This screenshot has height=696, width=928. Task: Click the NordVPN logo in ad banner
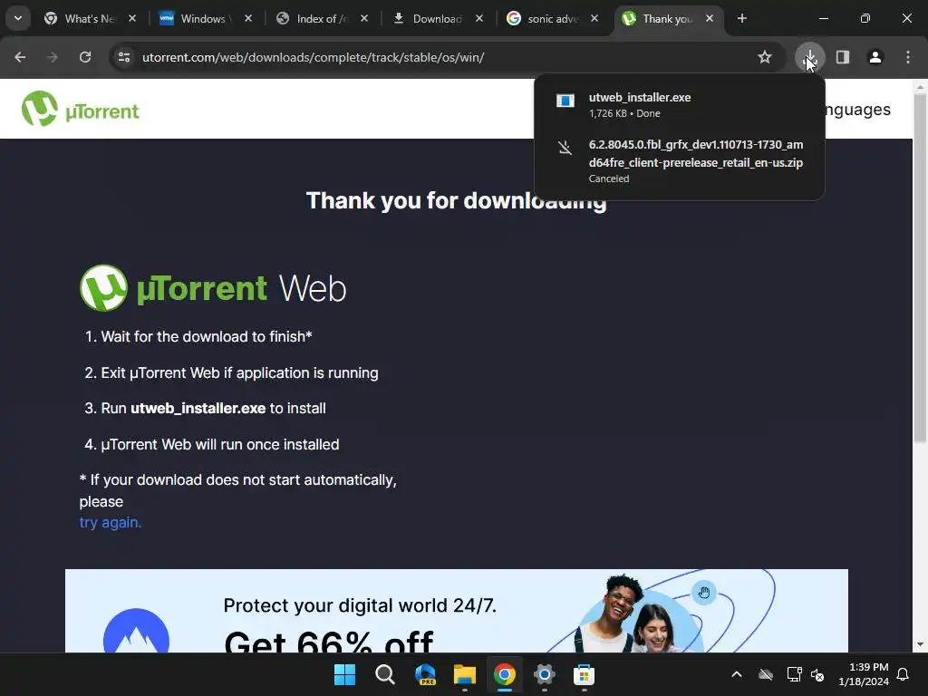tap(136, 631)
